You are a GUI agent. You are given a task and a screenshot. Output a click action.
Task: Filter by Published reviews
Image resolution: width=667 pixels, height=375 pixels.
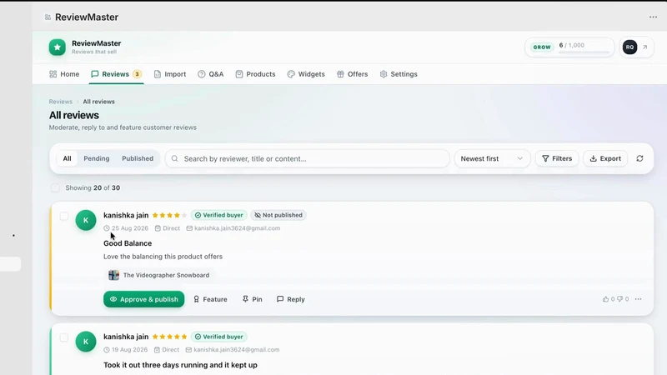pos(138,158)
